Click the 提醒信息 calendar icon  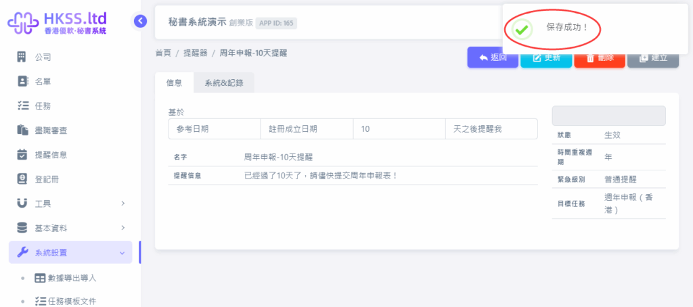point(22,154)
